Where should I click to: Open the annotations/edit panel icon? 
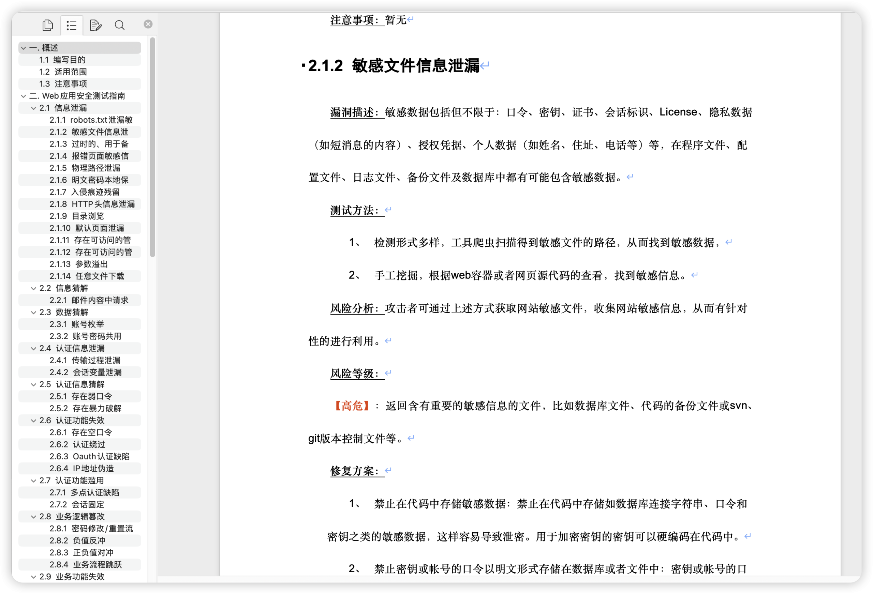pos(95,25)
